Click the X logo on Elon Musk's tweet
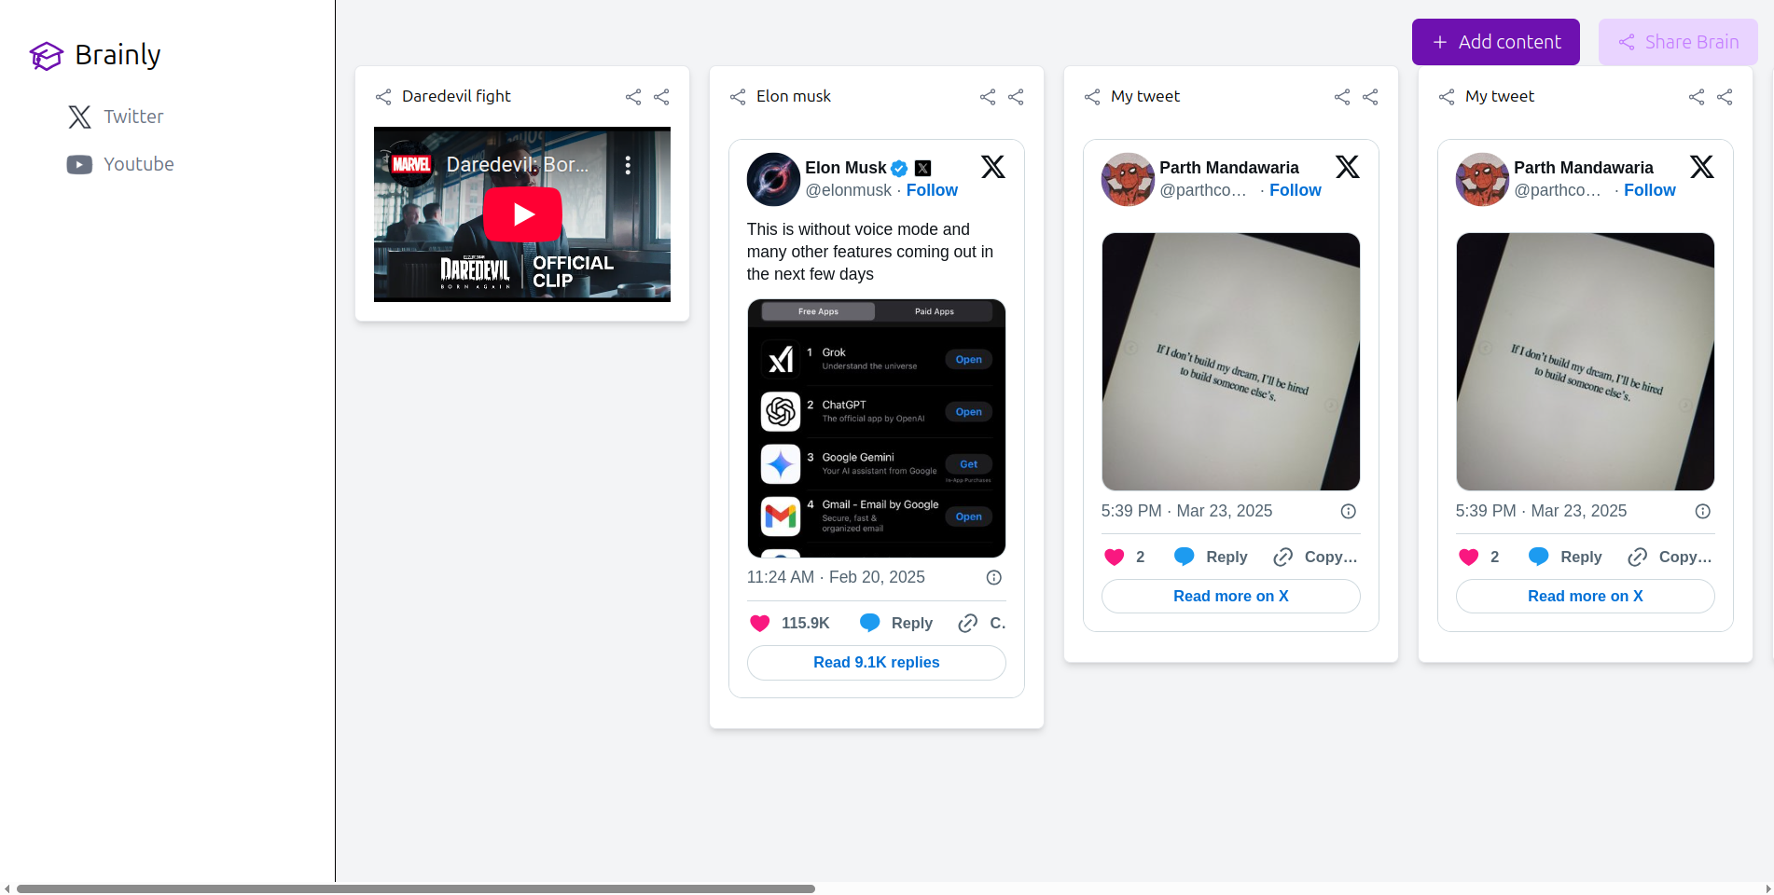The width and height of the screenshot is (1774, 895). (993, 167)
